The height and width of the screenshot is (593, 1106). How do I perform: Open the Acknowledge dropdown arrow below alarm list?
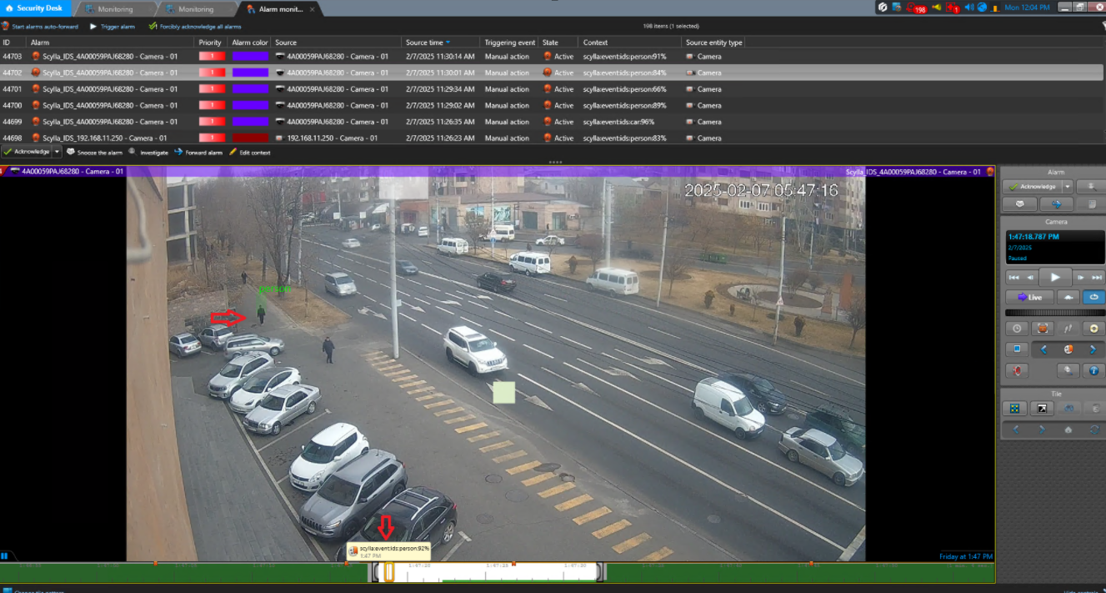(57, 153)
